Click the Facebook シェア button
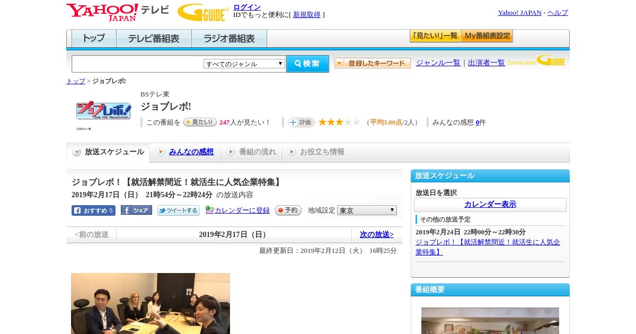 tap(136, 210)
